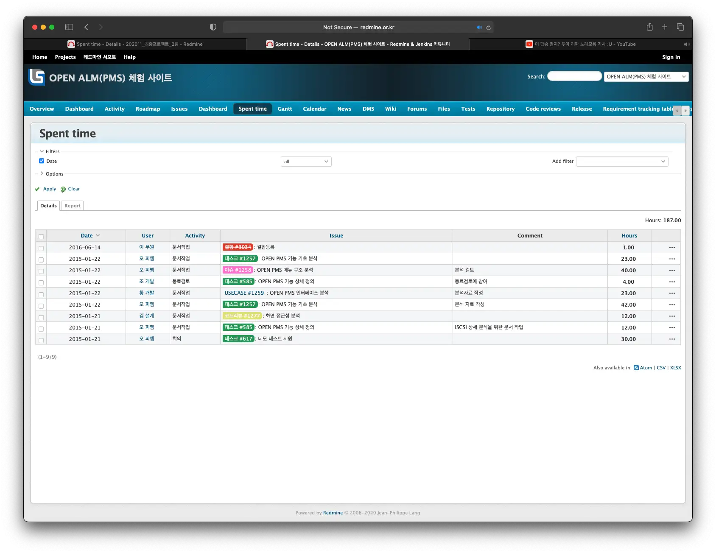
Task: Open the Gantt menu tab
Action: click(x=285, y=109)
